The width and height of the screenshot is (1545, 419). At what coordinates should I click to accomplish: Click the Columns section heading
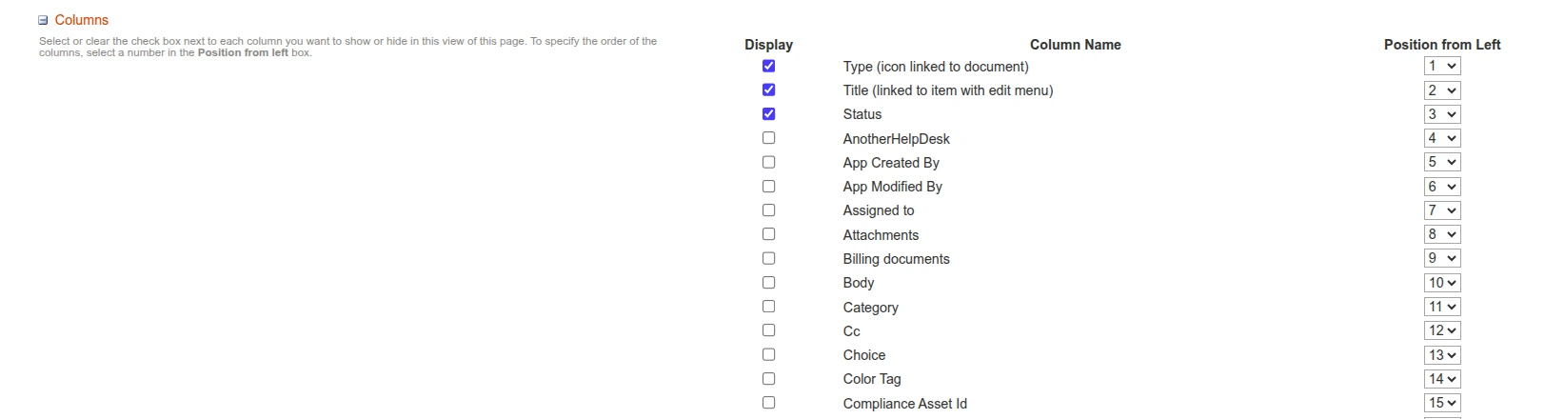pyautogui.click(x=81, y=20)
